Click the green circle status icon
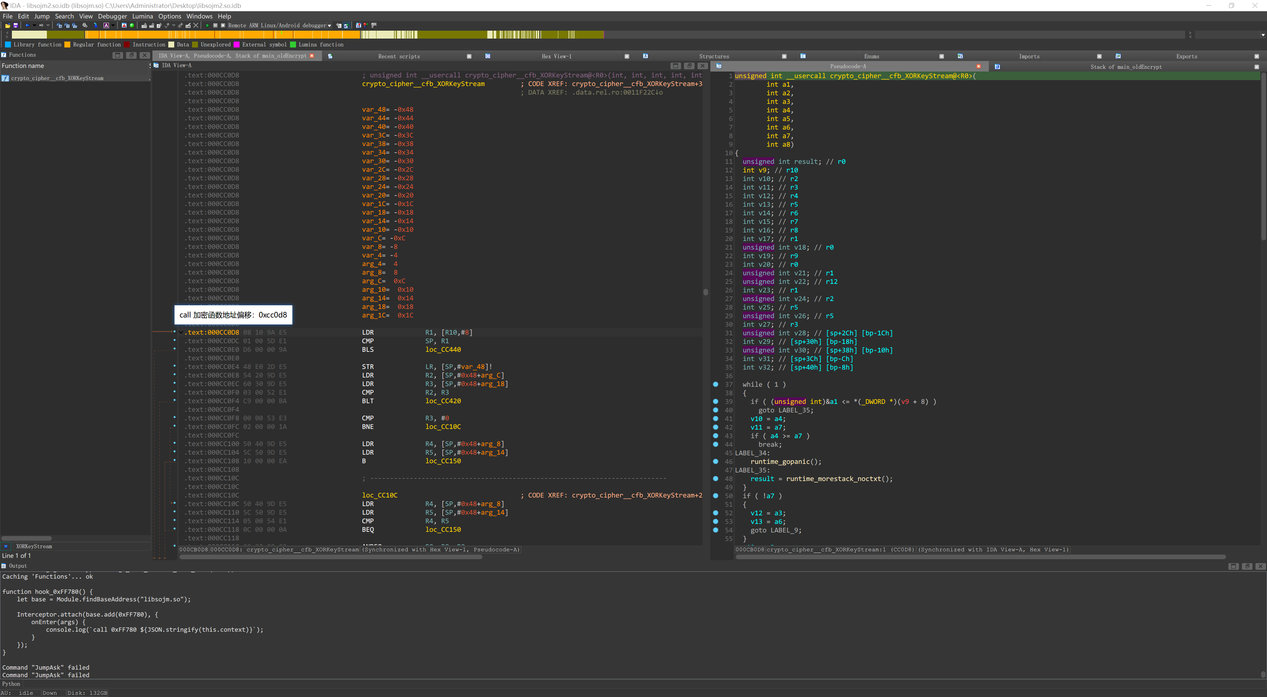The width and height of the screenshot is (1267, 697). coord(132,26)
